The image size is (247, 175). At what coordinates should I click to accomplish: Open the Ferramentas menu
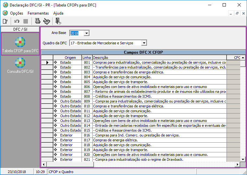pos(38,13)
